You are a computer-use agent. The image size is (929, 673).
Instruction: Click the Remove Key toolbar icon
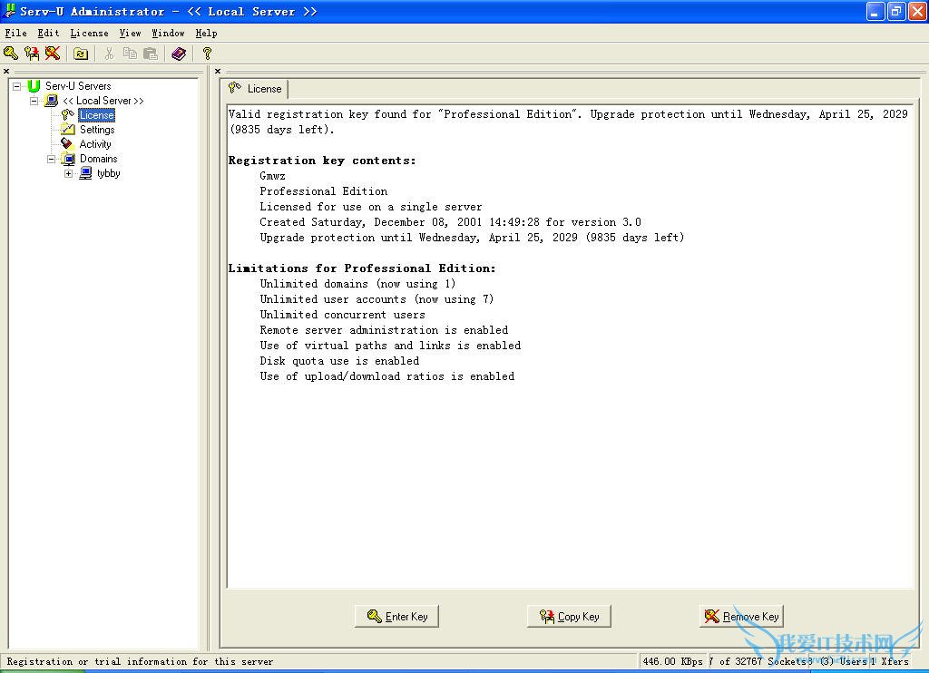tap(53, 54)
